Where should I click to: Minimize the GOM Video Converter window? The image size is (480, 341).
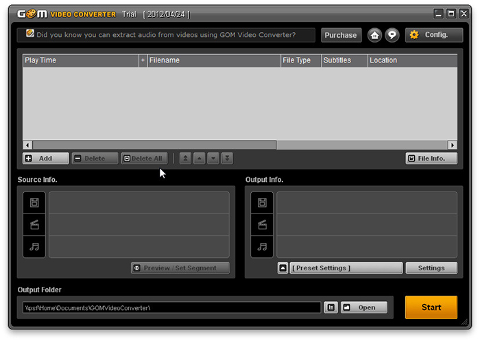[x=438, y=14]
